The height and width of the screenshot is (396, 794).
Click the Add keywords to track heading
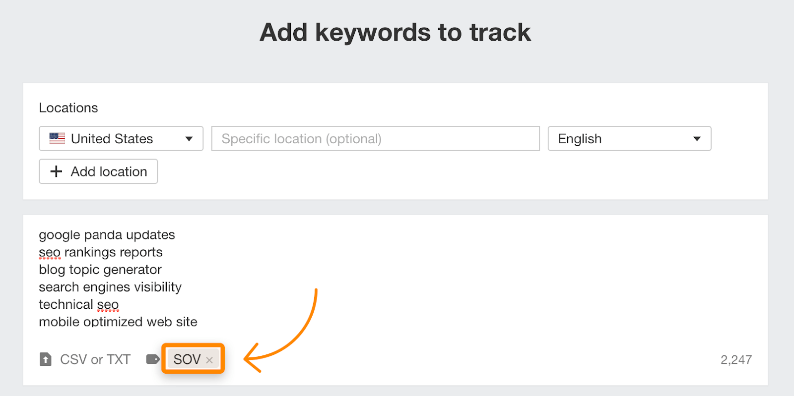pyautogui.click(x=396, y=32)
